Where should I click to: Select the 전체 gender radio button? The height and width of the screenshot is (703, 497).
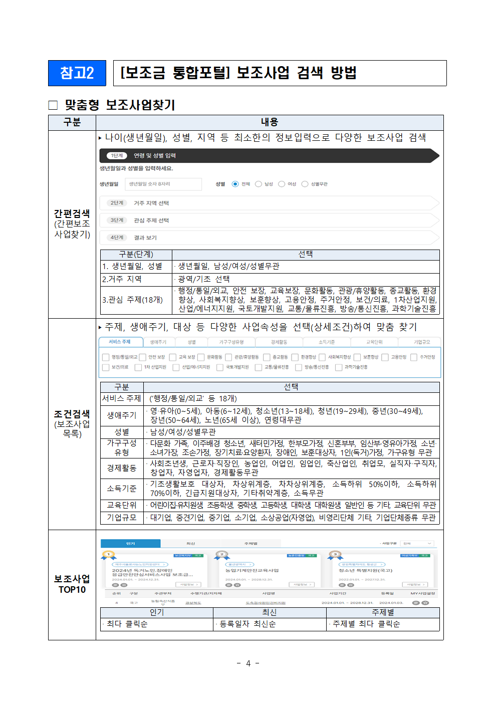(x=235, y=184)
